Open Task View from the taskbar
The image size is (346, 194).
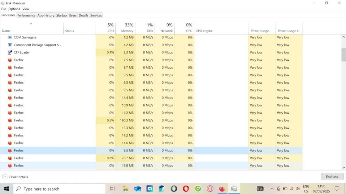(112, 189)
